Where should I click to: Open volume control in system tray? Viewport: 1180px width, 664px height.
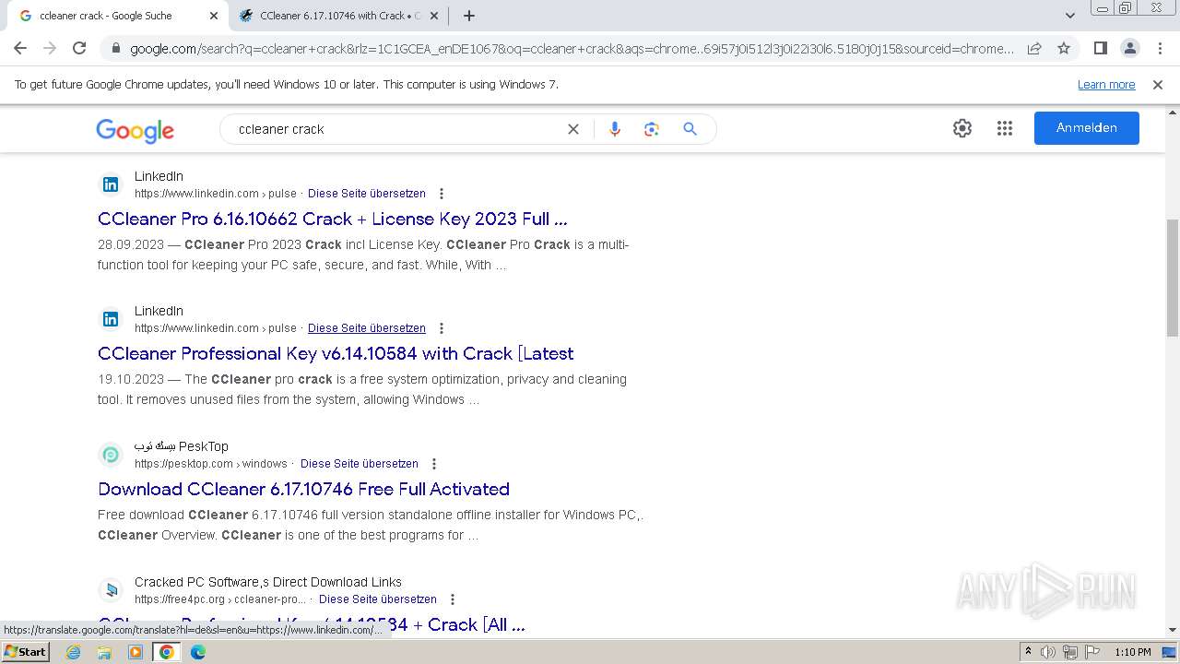point(1048,652)
